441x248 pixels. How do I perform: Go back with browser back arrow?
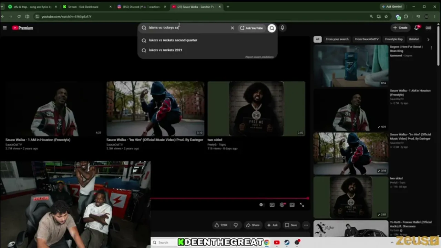tap(3, 17)
